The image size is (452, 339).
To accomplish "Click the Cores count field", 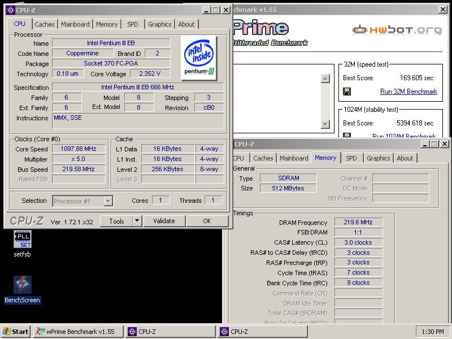I will coord(160,201).
